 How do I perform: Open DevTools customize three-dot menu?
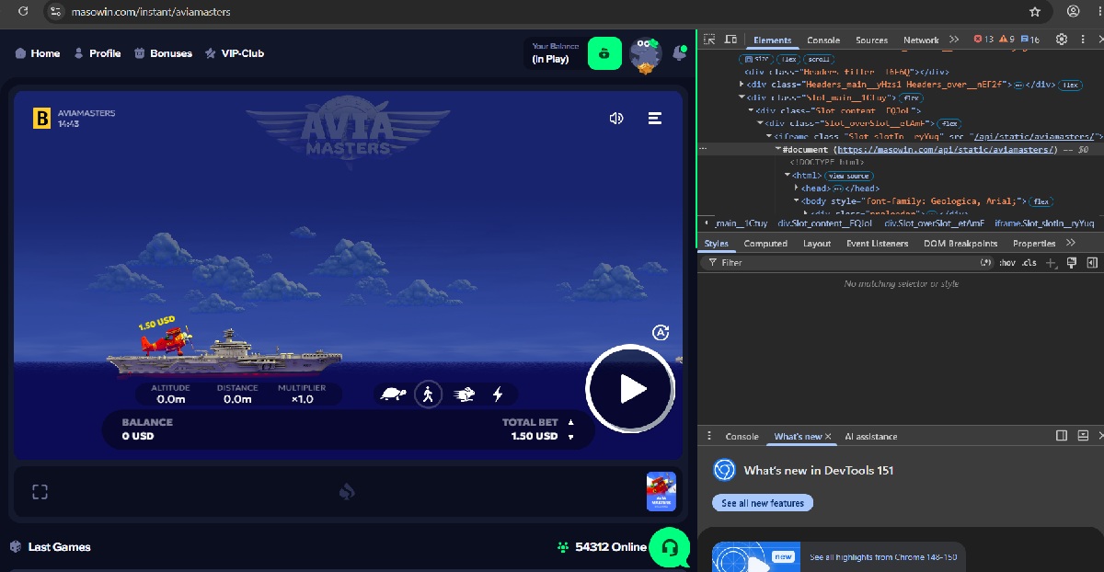coord(1083,40)
